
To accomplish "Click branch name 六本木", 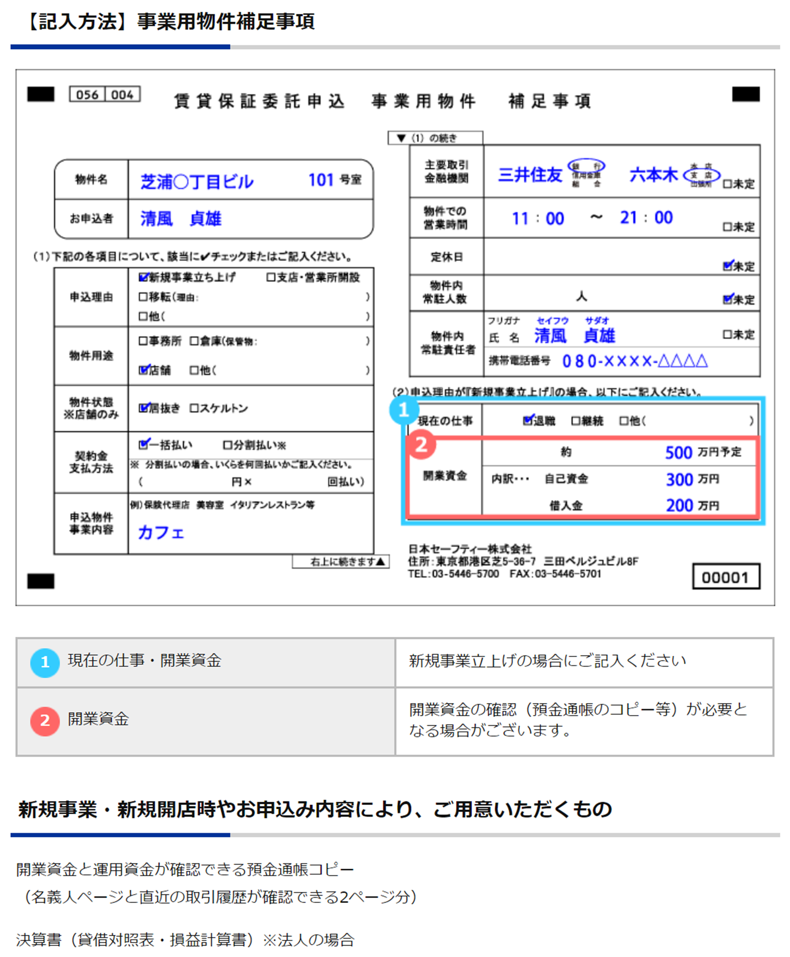I will (x=653, y=175).
